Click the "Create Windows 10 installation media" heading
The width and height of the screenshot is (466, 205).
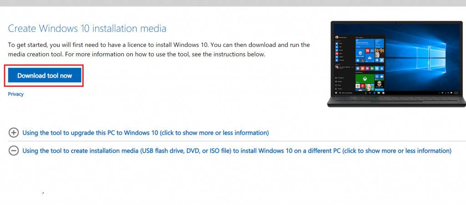click(87, 29)
